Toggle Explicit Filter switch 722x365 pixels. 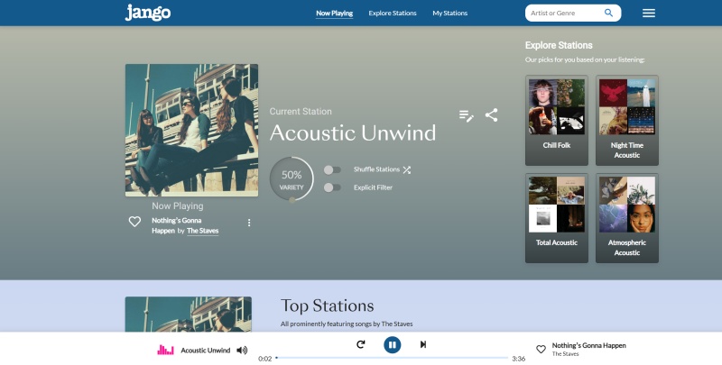(x=332, y=187)
